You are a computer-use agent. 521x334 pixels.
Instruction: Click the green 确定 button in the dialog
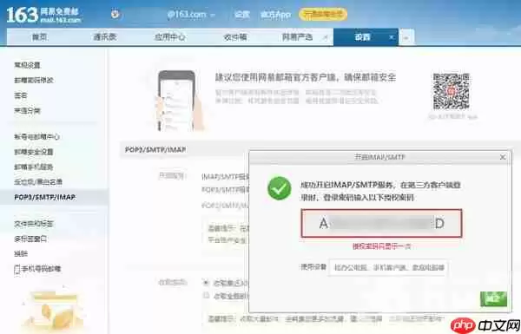[493, 298]
